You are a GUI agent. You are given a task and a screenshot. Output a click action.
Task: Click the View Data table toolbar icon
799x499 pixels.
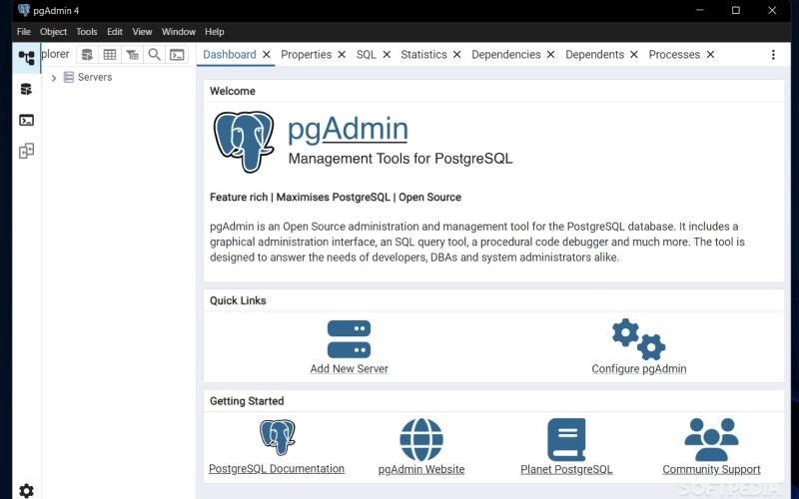pyautogui.click(x=110, y=55)
